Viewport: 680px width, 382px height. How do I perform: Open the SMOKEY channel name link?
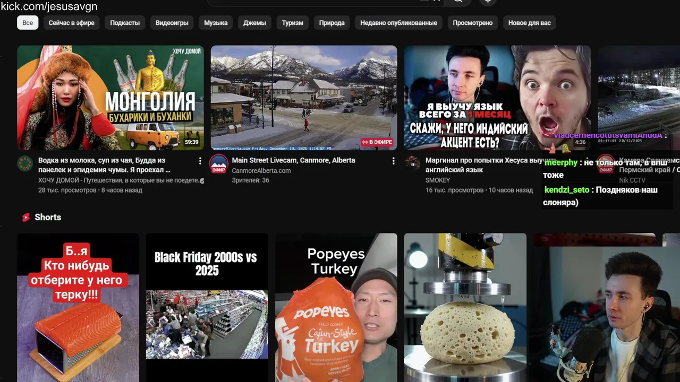click(x=438, y=180)
